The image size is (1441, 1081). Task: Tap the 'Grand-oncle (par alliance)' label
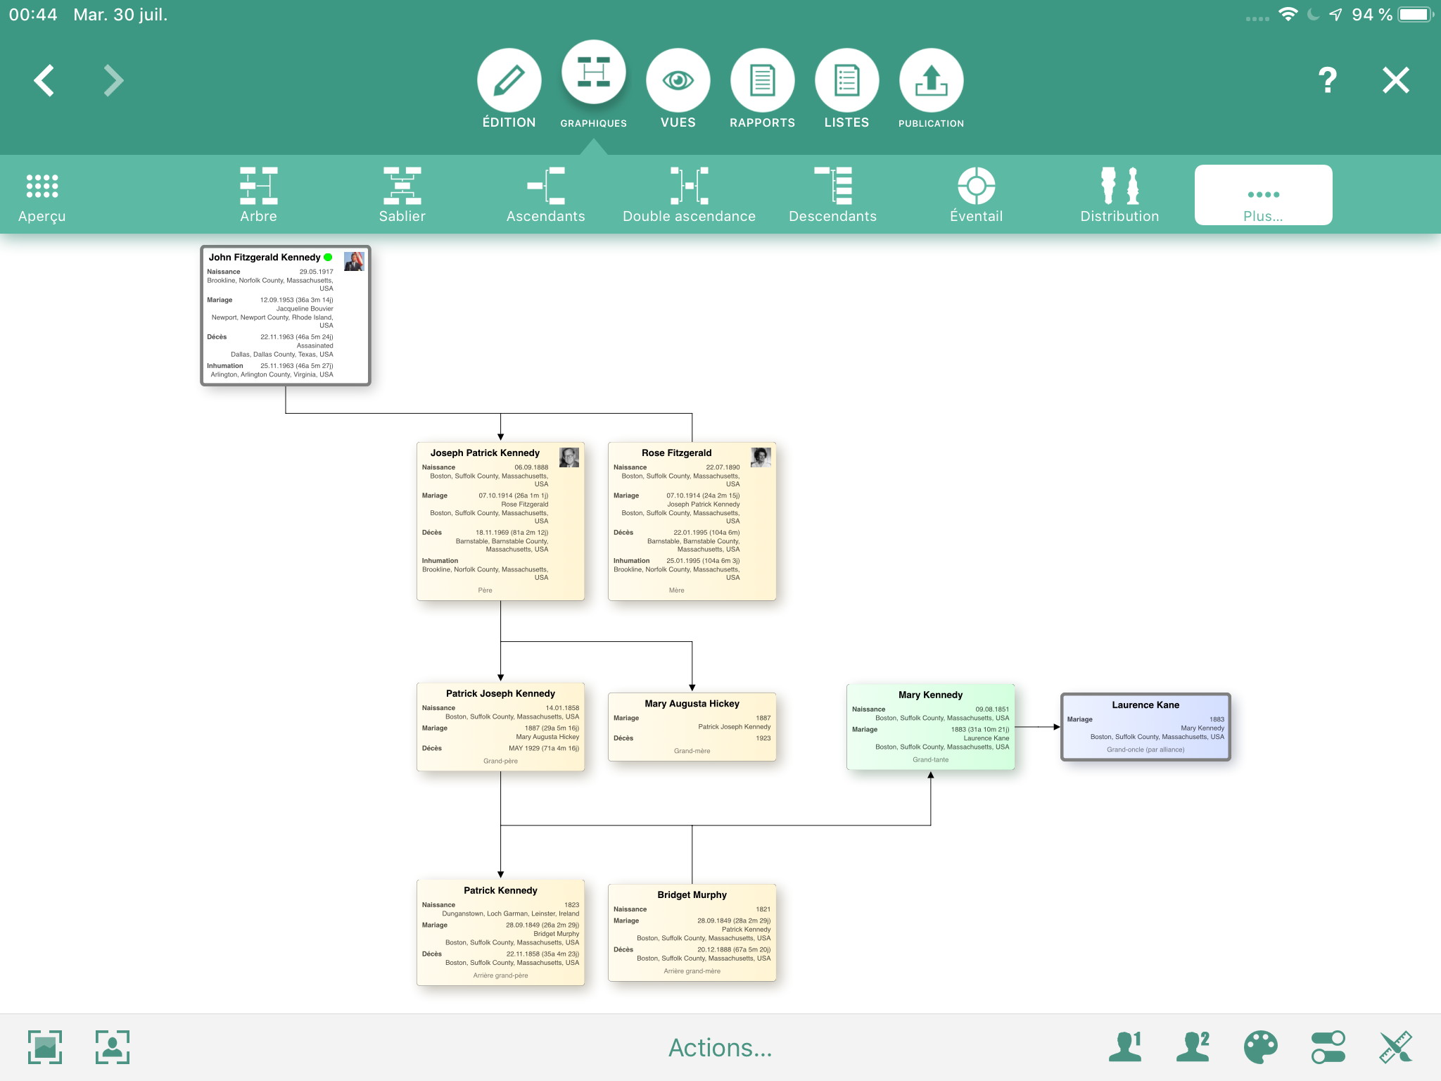point(1145,750)
